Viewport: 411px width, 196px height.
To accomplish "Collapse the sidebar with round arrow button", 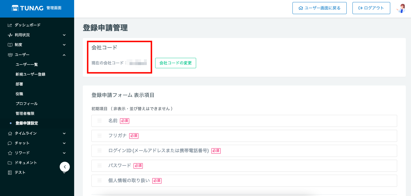I will point(65,167).
